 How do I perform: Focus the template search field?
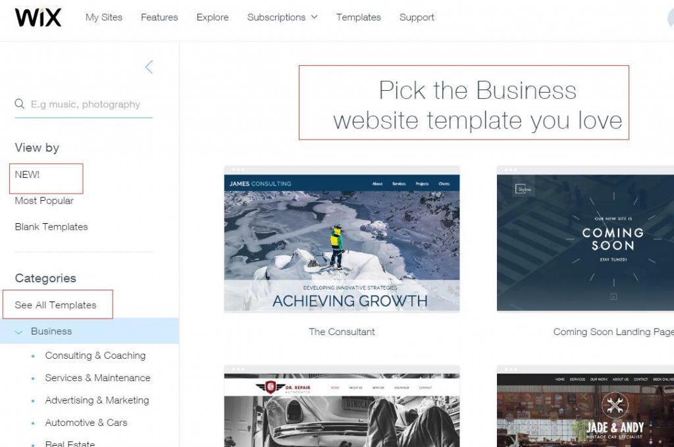click(x=84, y=105)
